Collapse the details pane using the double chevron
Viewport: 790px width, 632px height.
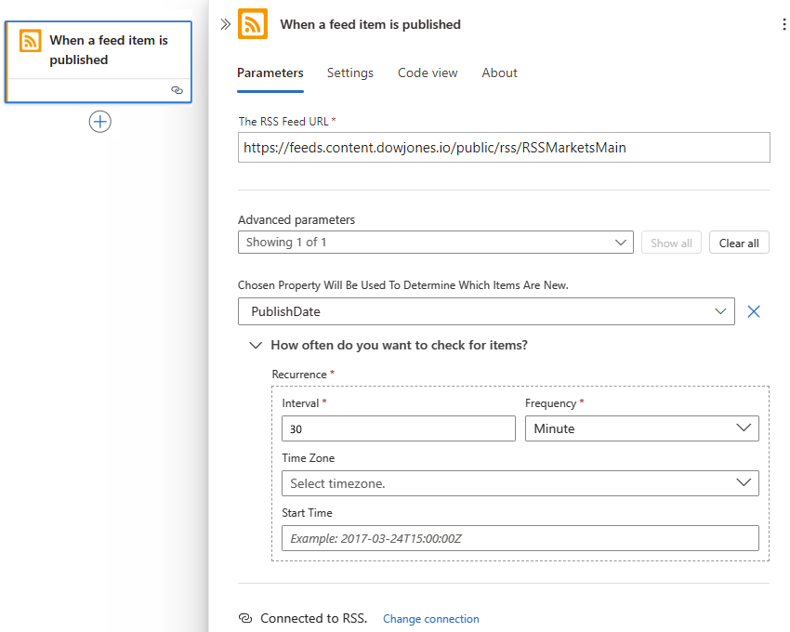pos(223,25)
